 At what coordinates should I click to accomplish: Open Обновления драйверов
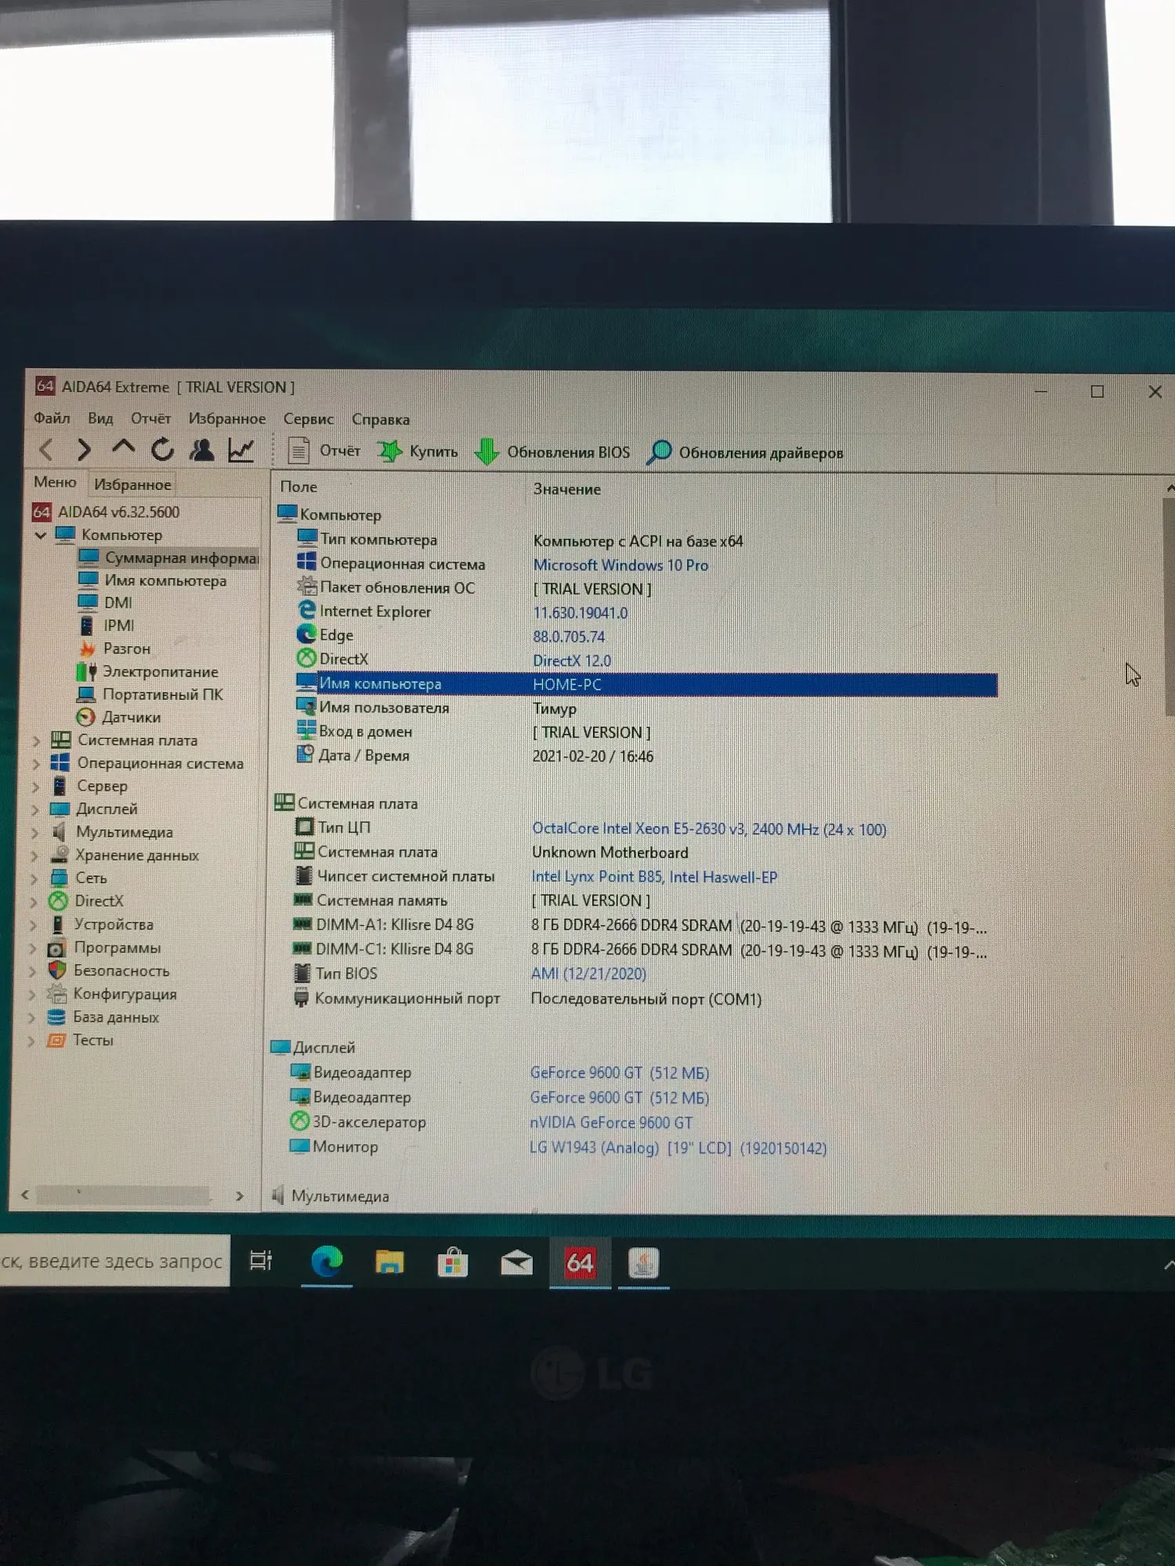pos(745,453)
